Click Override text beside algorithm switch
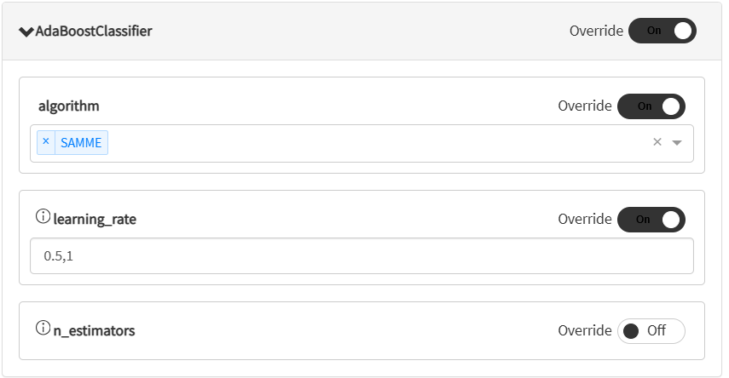Image resolution: width=729 pixels, height=378 pixels. point(585,106)
